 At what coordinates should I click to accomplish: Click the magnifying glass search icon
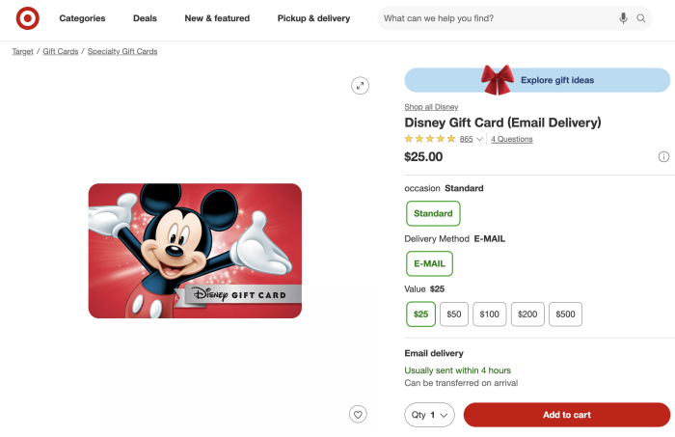pyautogui.click(x=642, y=18)
